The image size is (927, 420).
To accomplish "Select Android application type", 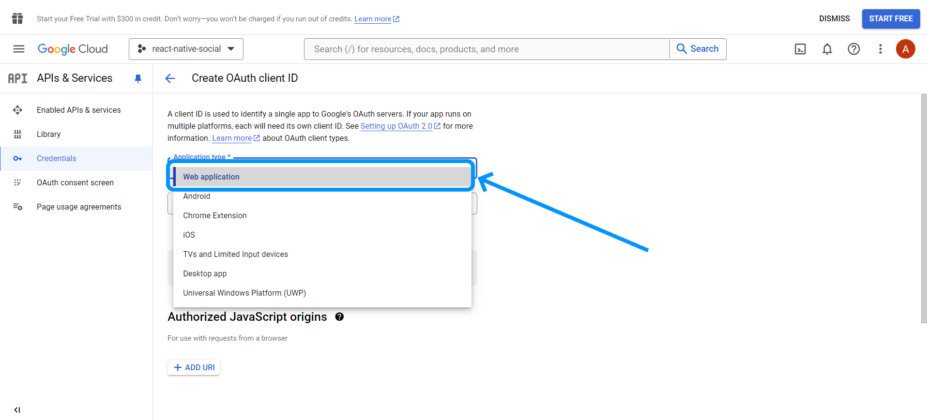I will [322, 196].
